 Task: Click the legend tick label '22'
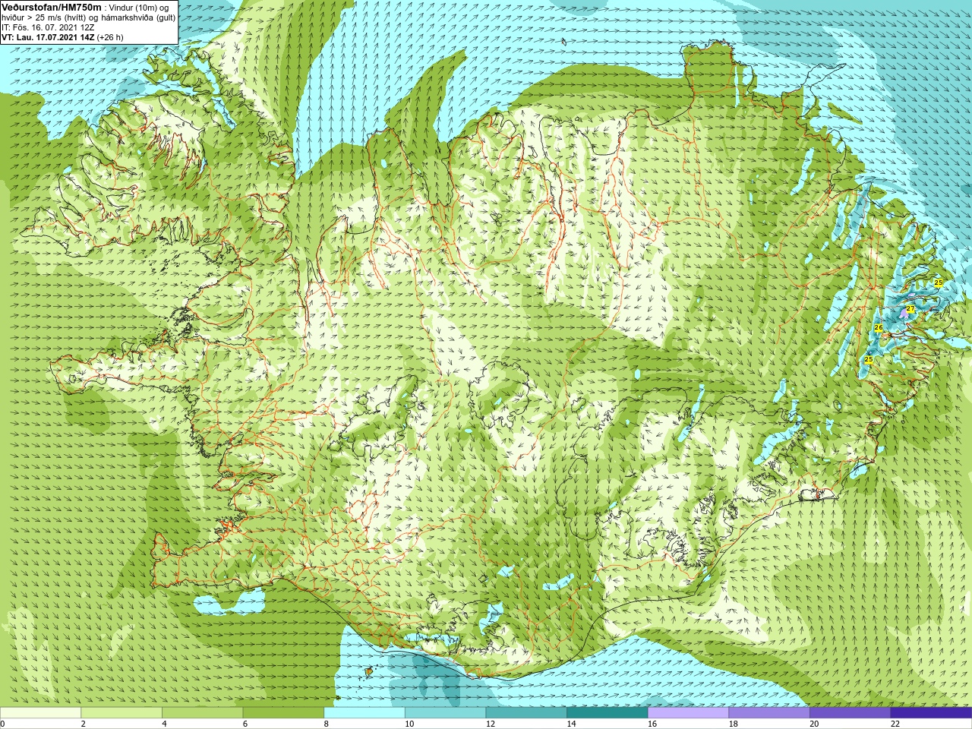[x=895, y=724]
